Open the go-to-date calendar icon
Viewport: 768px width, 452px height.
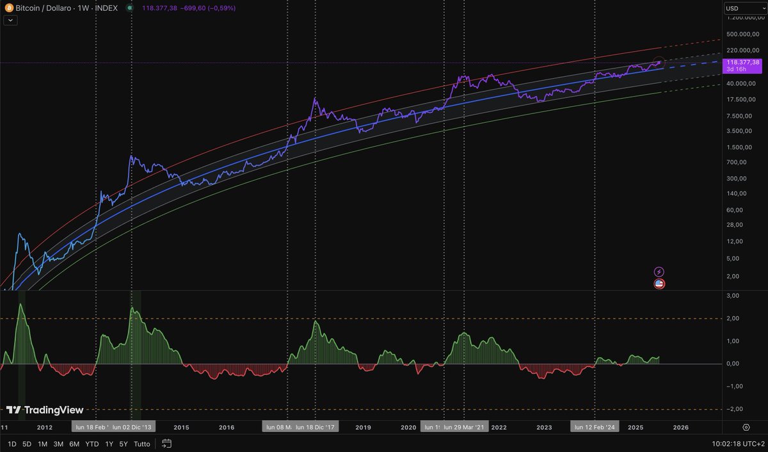166,444
